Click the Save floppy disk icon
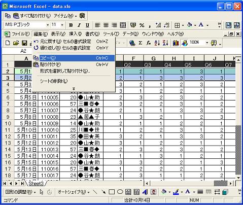The image size is (243, 205). [24, 43]
